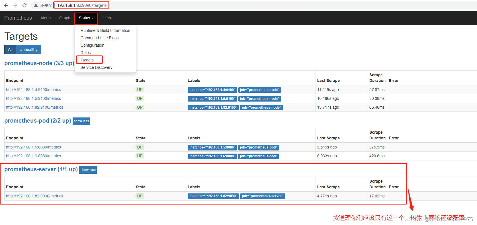
Task: Click scrape duration 375.5ms
Action: [x=377, y=147]
